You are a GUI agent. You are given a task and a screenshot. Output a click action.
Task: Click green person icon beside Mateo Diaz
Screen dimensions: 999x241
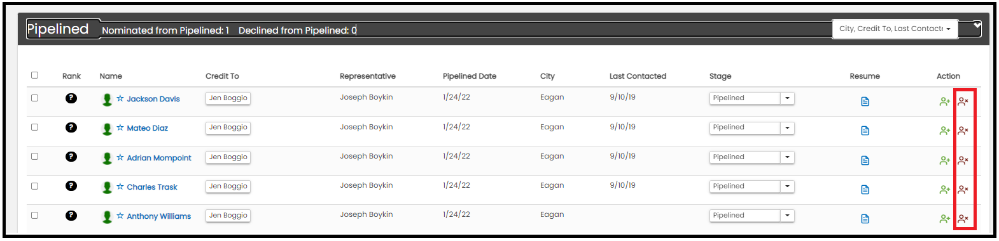coord(107,129)
